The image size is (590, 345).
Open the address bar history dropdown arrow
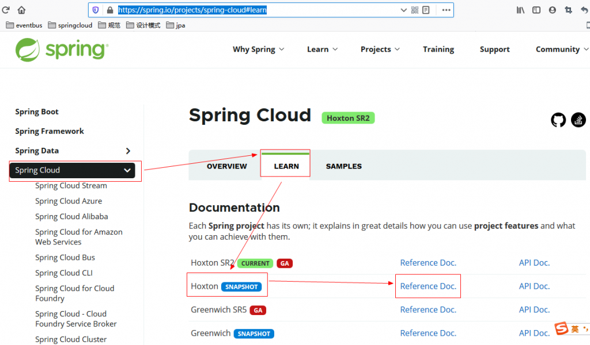tap(404, 9)
